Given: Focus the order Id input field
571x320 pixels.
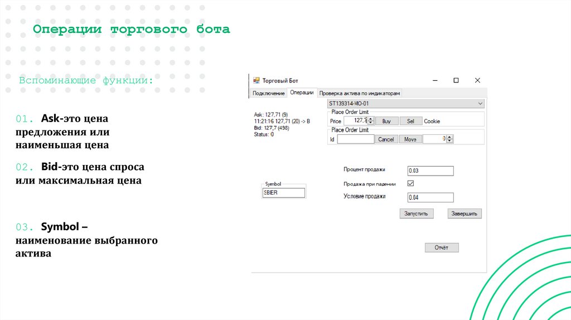Looking at the screenshot, I should pyautogui.click(x=355, y=139).
